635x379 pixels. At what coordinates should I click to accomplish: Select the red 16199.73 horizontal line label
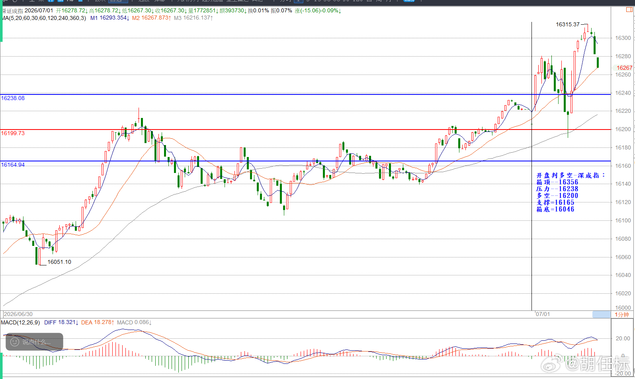coord(13,133)
